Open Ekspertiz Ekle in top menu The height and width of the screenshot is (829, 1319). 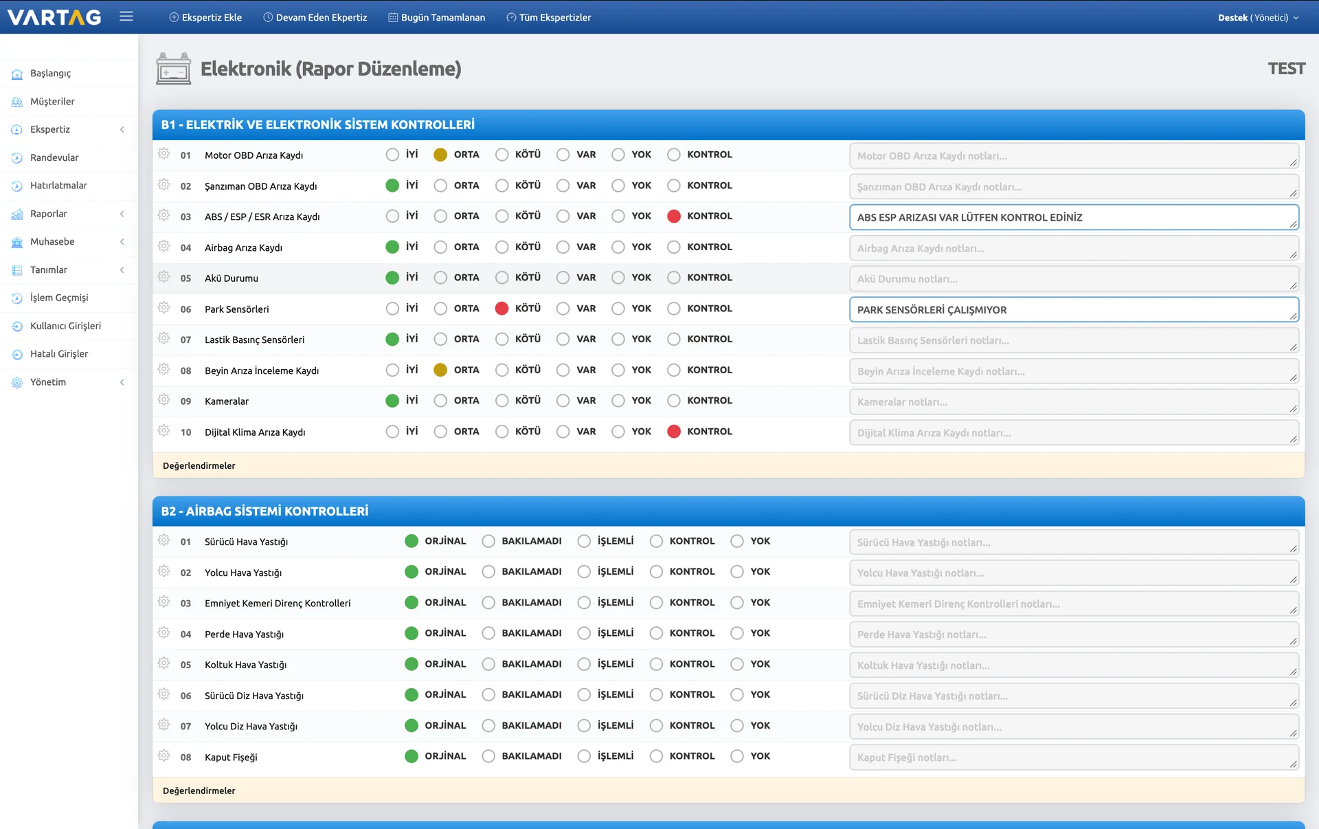point(205,18)
